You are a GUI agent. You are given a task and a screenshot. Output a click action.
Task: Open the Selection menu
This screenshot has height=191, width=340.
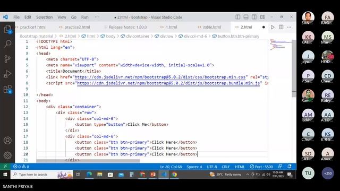click(44, 17)
